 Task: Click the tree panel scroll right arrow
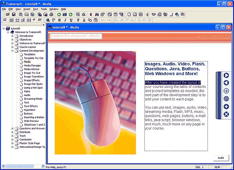[x=43, y=166]
